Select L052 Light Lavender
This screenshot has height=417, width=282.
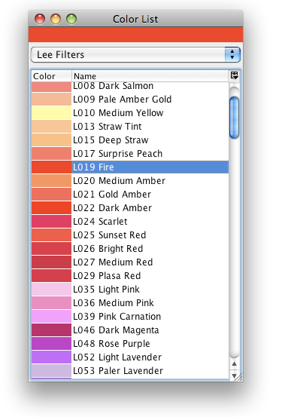coord(130,357)
